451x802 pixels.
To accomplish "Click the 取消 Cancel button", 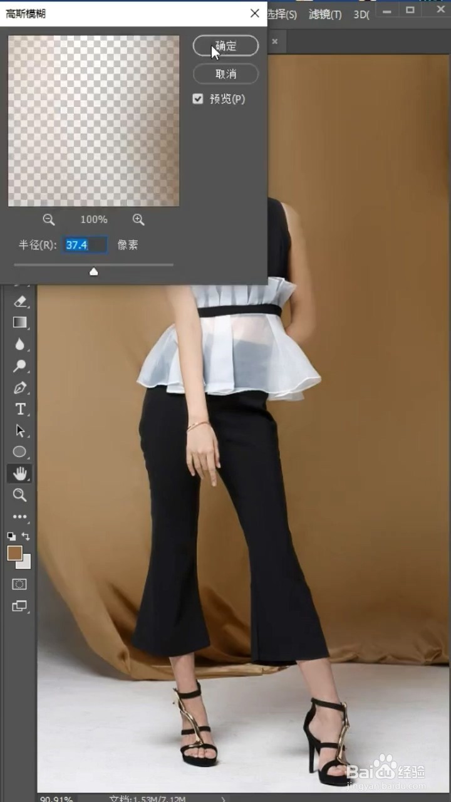I will [225, 74].
